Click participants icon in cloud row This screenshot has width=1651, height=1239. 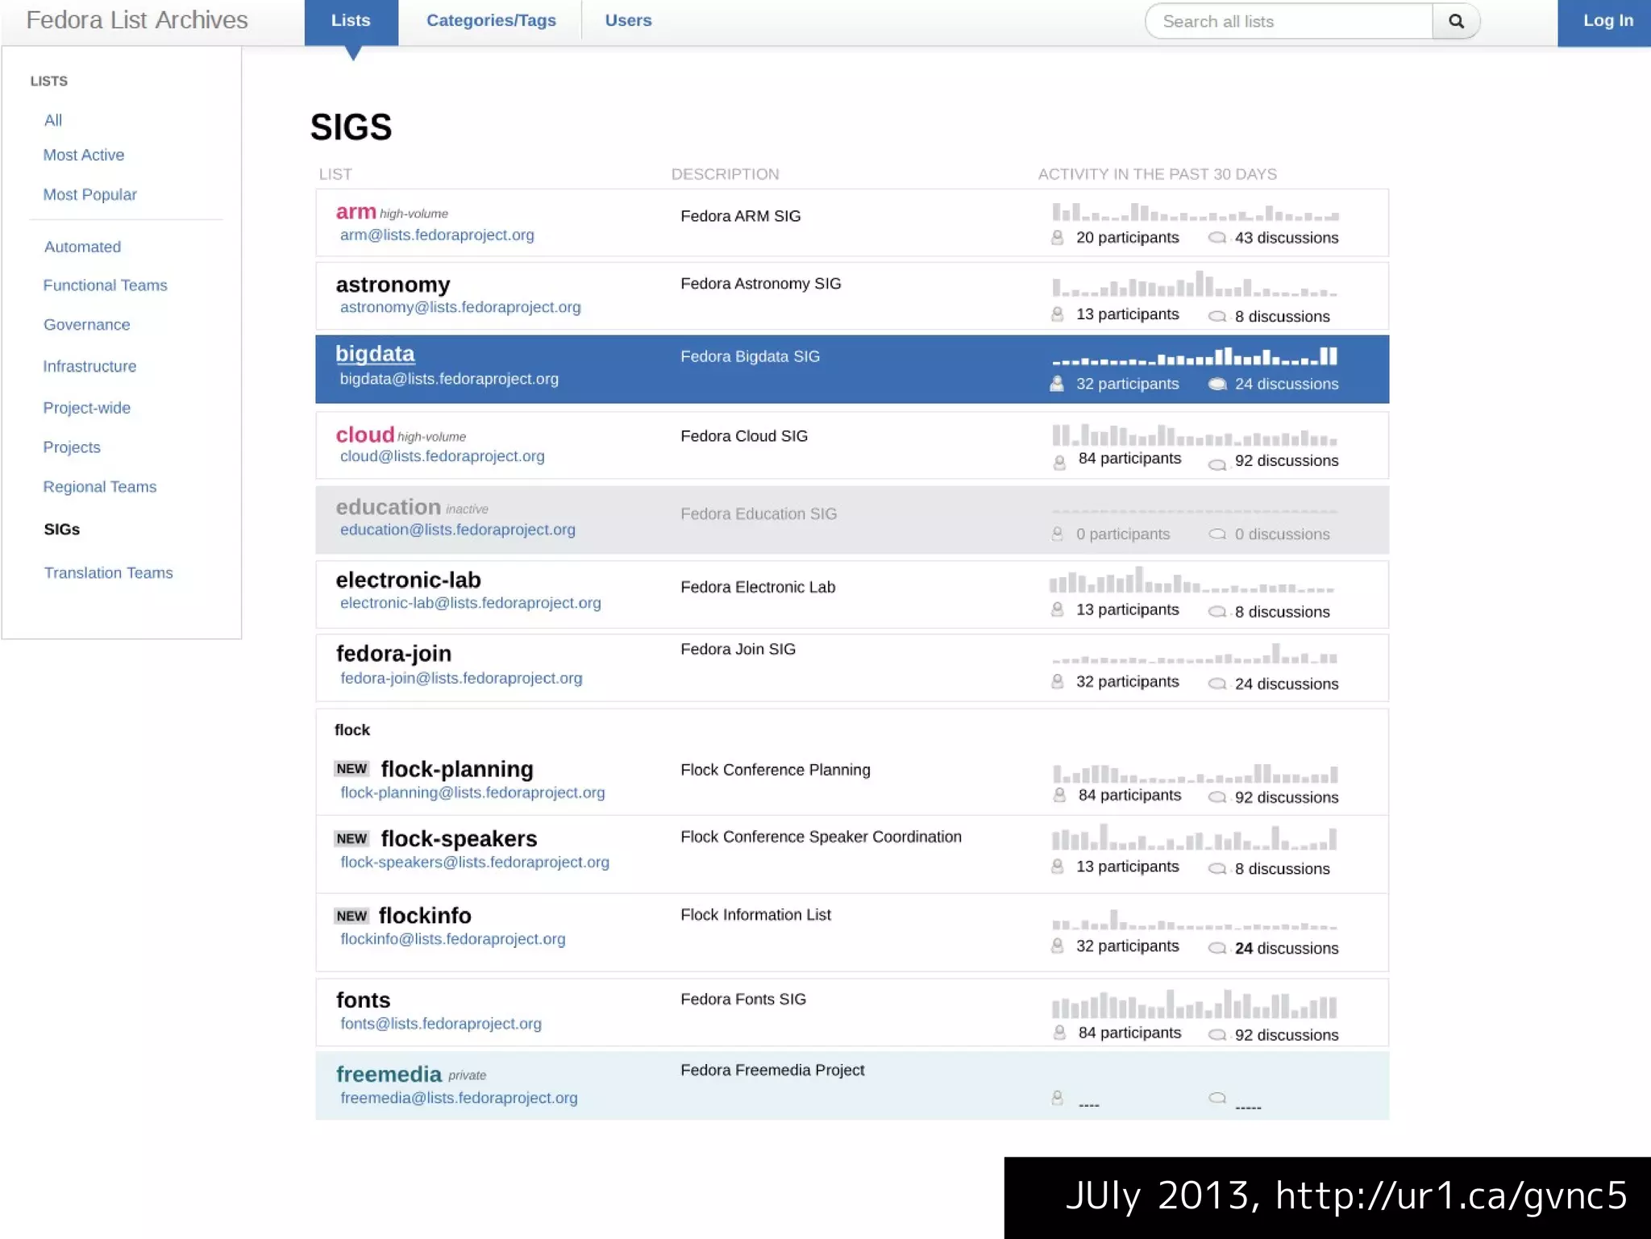coord(1059,462)
